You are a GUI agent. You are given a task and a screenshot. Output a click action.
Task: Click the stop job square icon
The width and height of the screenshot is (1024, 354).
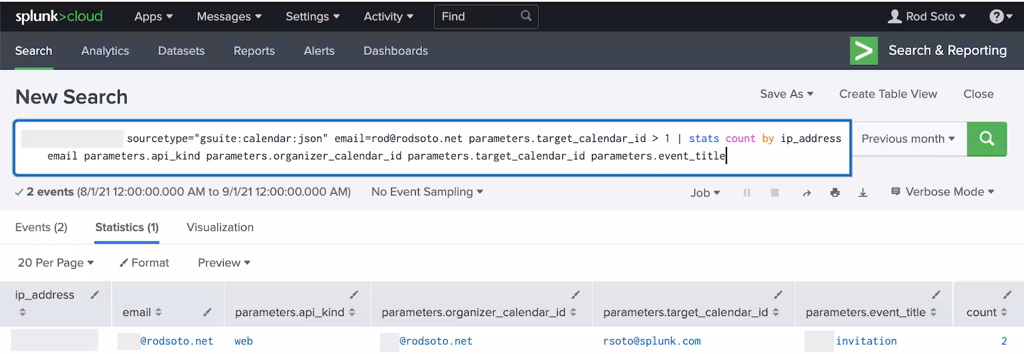(x=775, y=193)
